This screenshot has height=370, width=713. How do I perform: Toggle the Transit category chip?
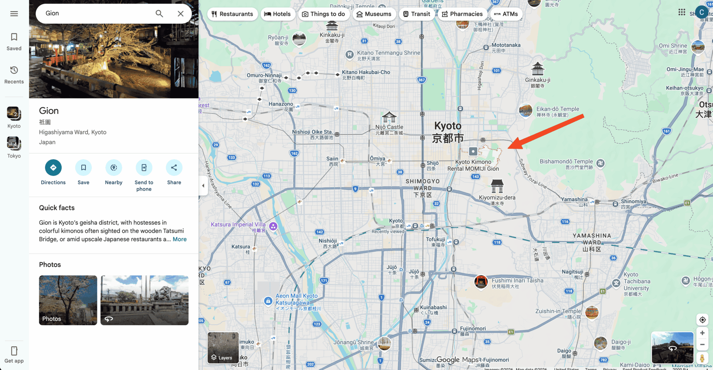(x=416, y=14)
